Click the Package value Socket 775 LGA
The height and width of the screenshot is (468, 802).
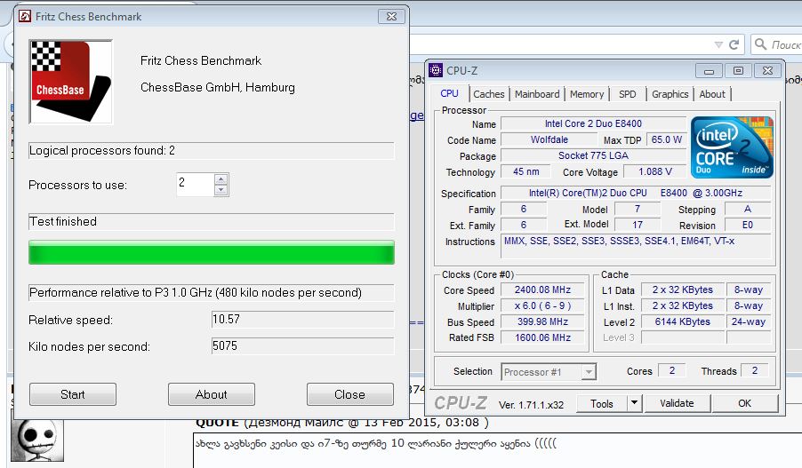593,155
